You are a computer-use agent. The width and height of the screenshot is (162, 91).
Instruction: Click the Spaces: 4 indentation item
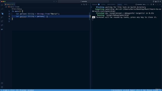tap(133, 90)
